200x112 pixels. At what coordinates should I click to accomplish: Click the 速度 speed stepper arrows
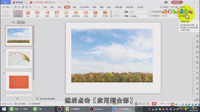147,12
